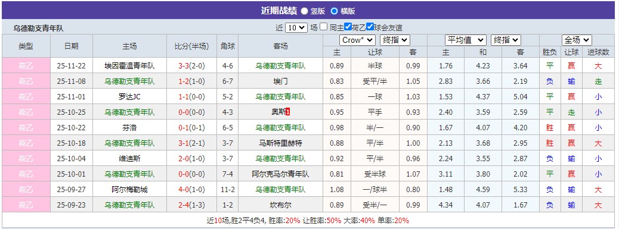Click the date 25-10-22
The image size is (619, 229).
point(72,128)
